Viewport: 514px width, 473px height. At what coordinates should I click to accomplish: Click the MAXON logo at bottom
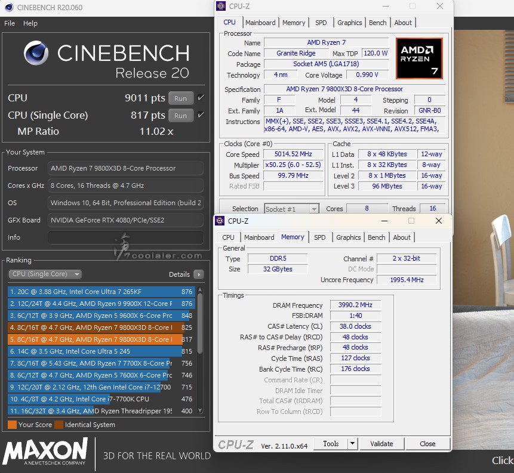pos(45,452)
